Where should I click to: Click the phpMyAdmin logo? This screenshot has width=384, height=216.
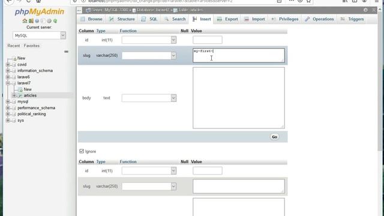click(x=40, y=11)
